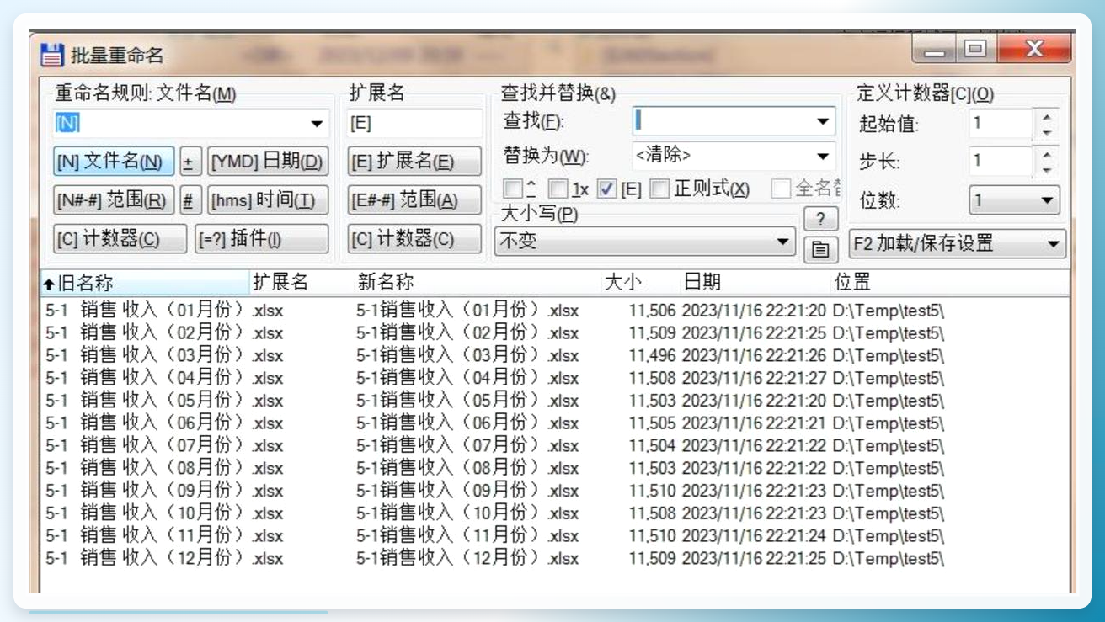
Task: Click the [=?] 插件 button
Action: (x=262, y=239)
